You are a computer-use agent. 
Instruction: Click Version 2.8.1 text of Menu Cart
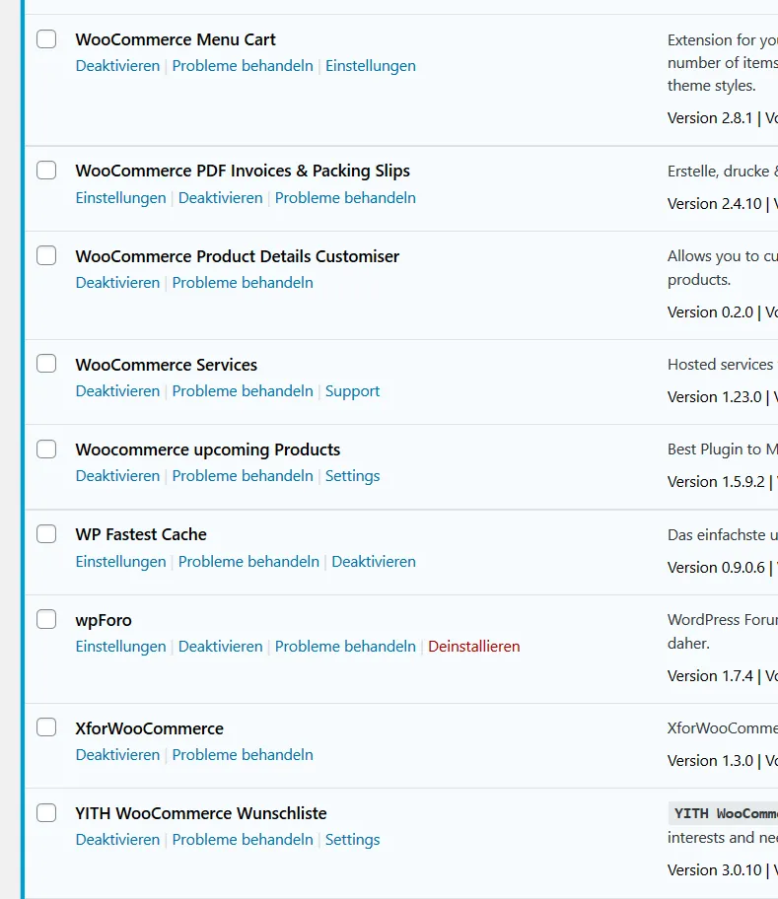[x=710, y=118]
